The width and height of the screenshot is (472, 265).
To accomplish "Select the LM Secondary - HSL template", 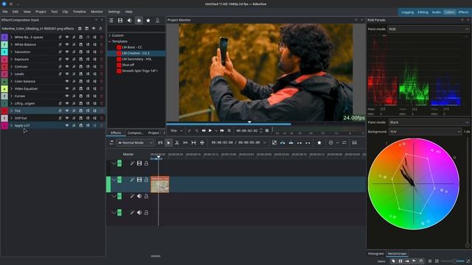I will click(x=136, y=59).
